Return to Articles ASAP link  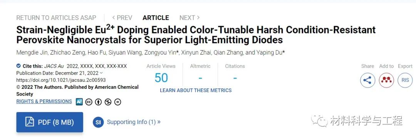click(56, 18)
